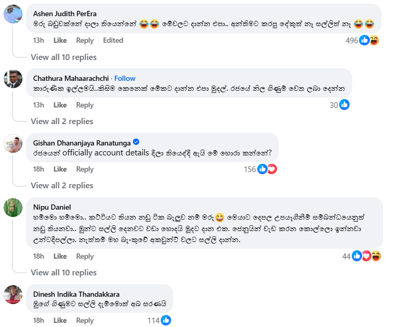Follow Chathura Mahaarachchi
Viewport: 395px width, 327px height.
125,78
